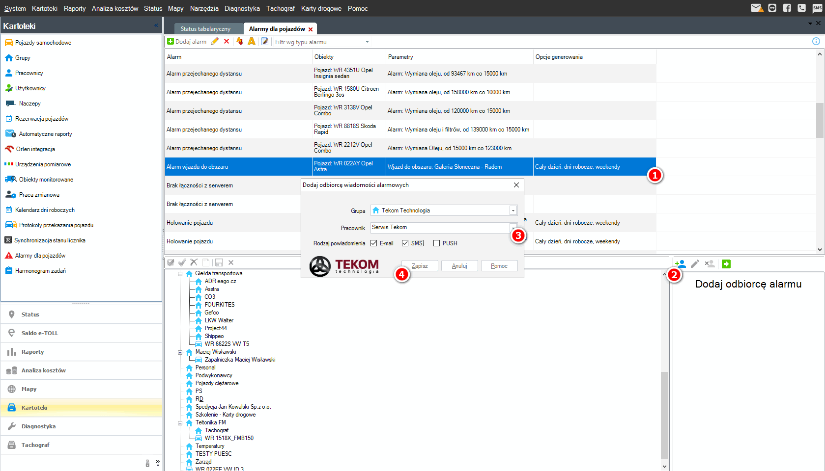Screen dimensions: 825x471
Task: Click the Zapisz button
Action: tap(420, 266)
